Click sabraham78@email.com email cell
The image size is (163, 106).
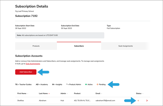click(105, 100)
